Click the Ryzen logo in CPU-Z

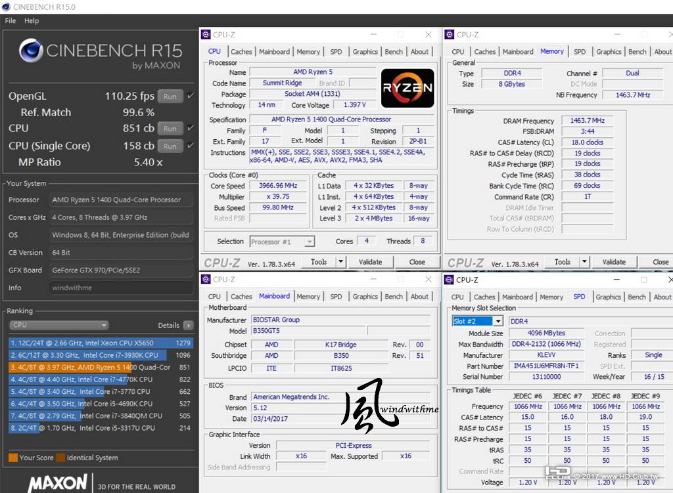click(407, 88)
